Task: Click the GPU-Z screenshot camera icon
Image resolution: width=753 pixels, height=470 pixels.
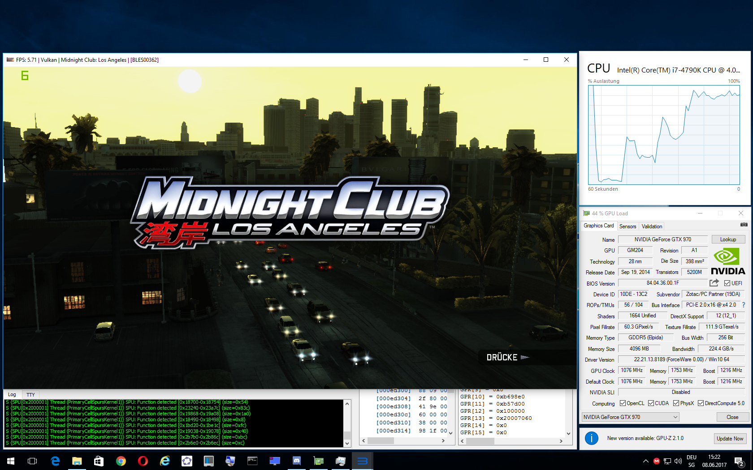Action: [x=744, y=225]
